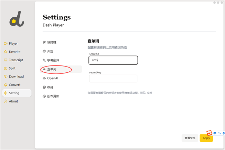Click the secretKey field label
The width and height of the screenshot is (225, 150).
95,72
